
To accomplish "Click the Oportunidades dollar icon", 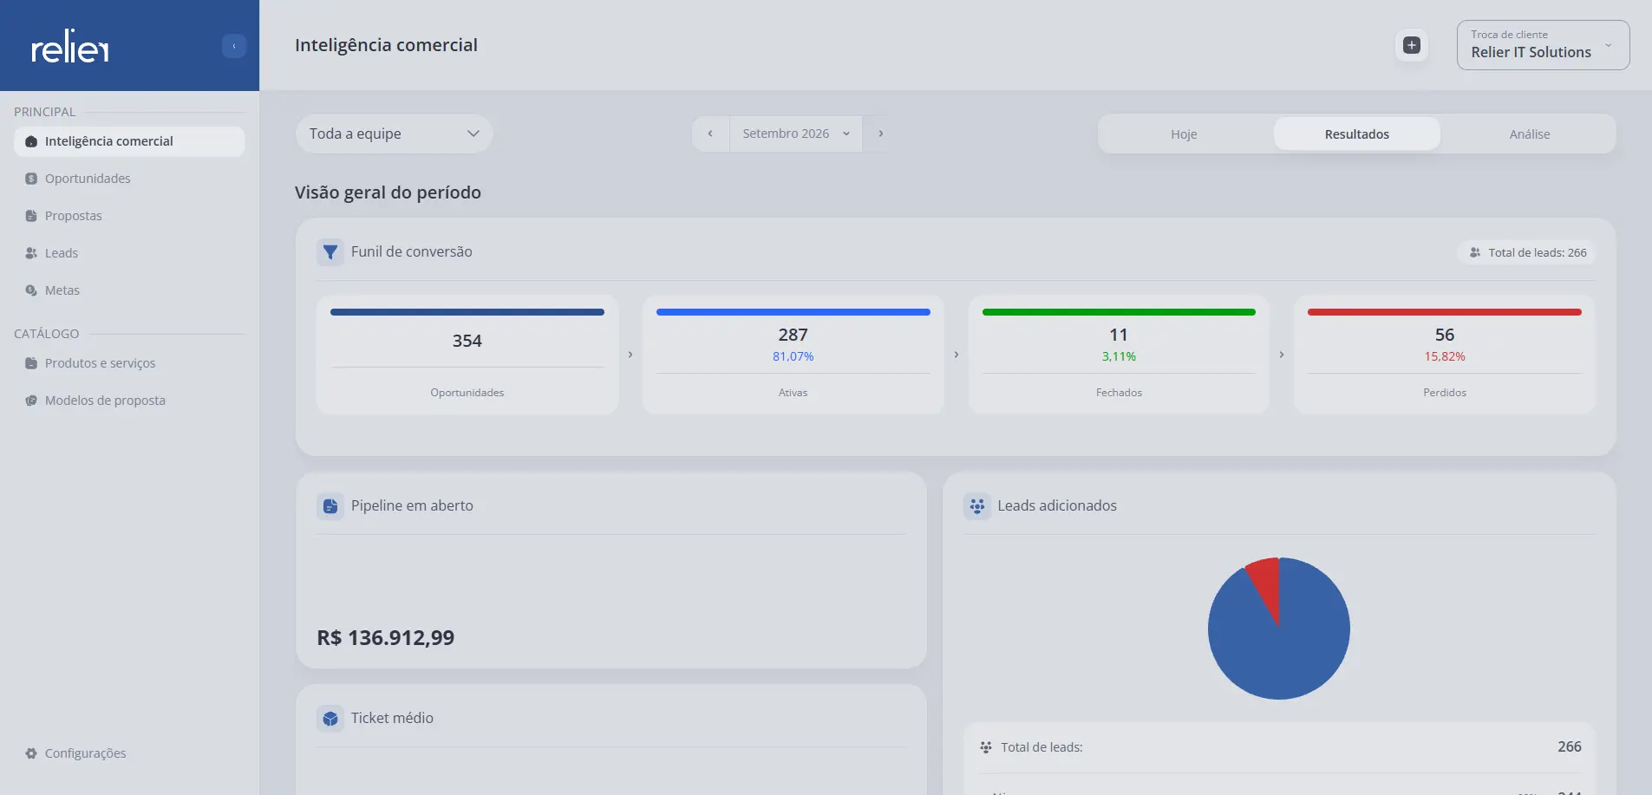I will [31, 179].
